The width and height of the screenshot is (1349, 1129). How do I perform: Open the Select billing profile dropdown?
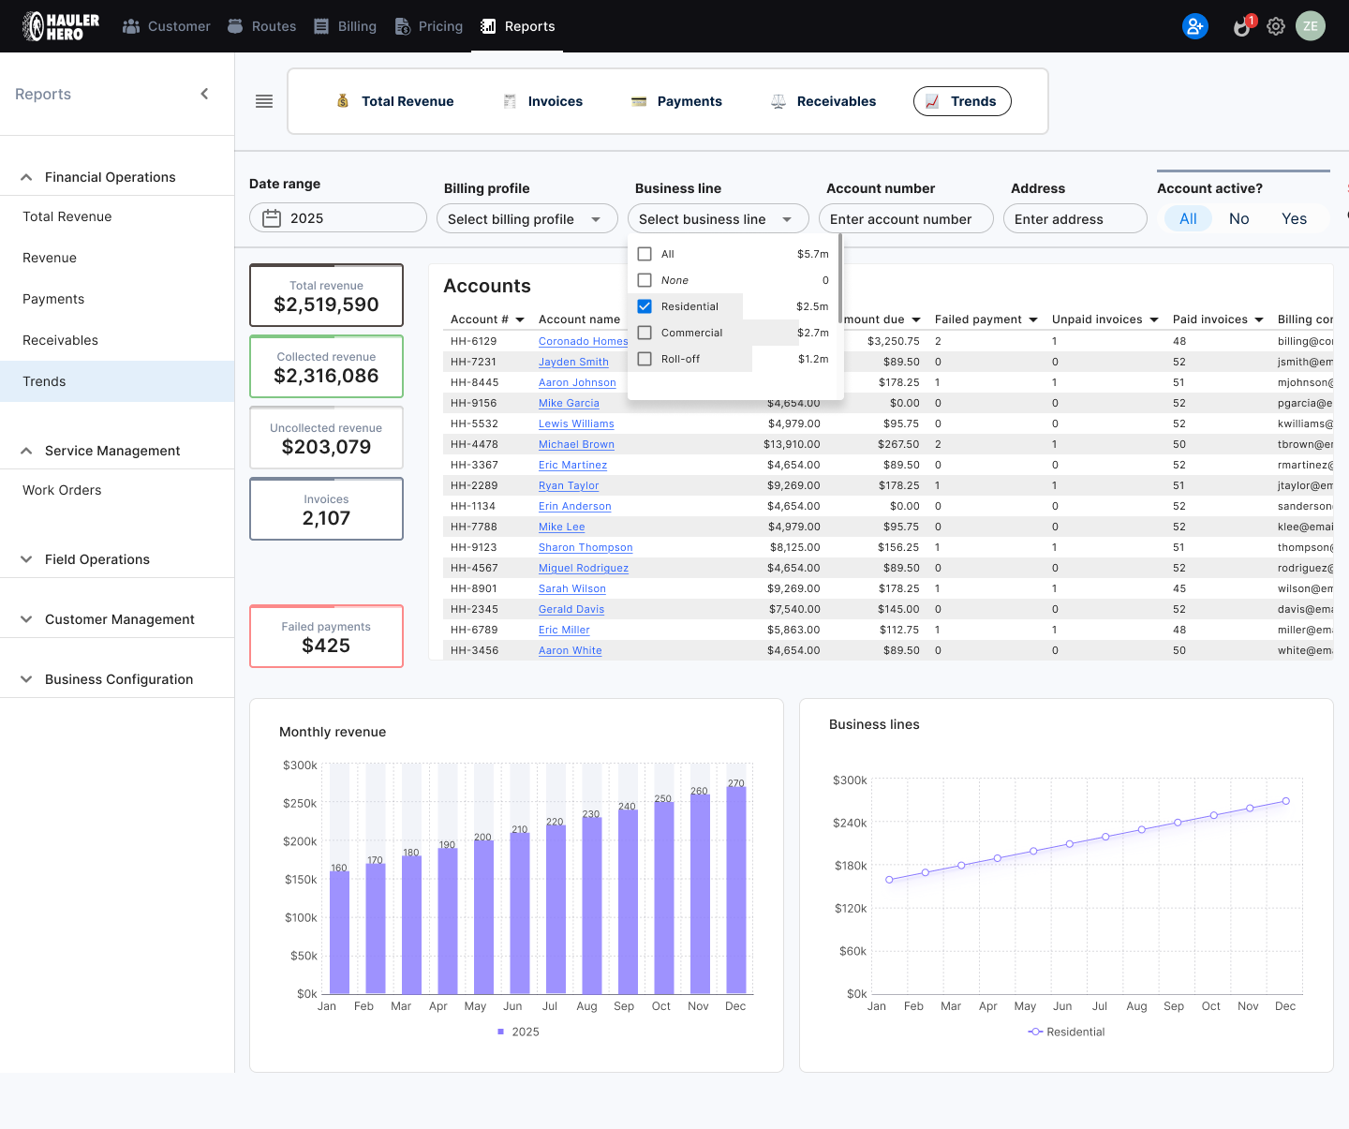click(526, 219)
